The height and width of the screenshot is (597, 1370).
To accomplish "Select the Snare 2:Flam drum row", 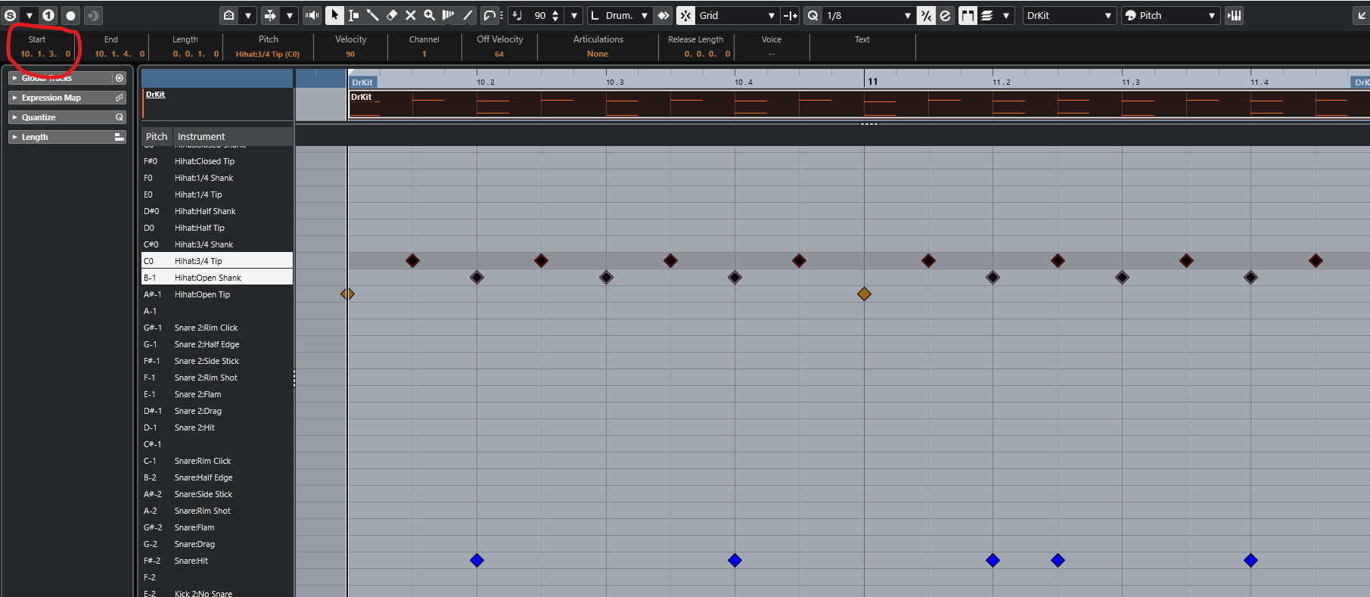I will (217, 394).
